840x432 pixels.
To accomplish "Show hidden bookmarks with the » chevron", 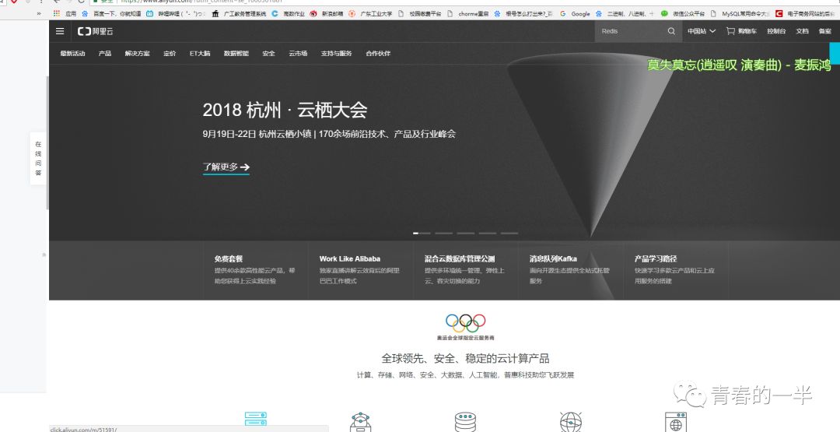I will pyautogui.click(x=39, y=13).
